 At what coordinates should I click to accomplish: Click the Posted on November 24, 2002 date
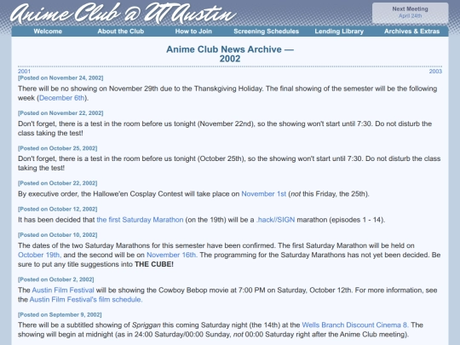60,78
